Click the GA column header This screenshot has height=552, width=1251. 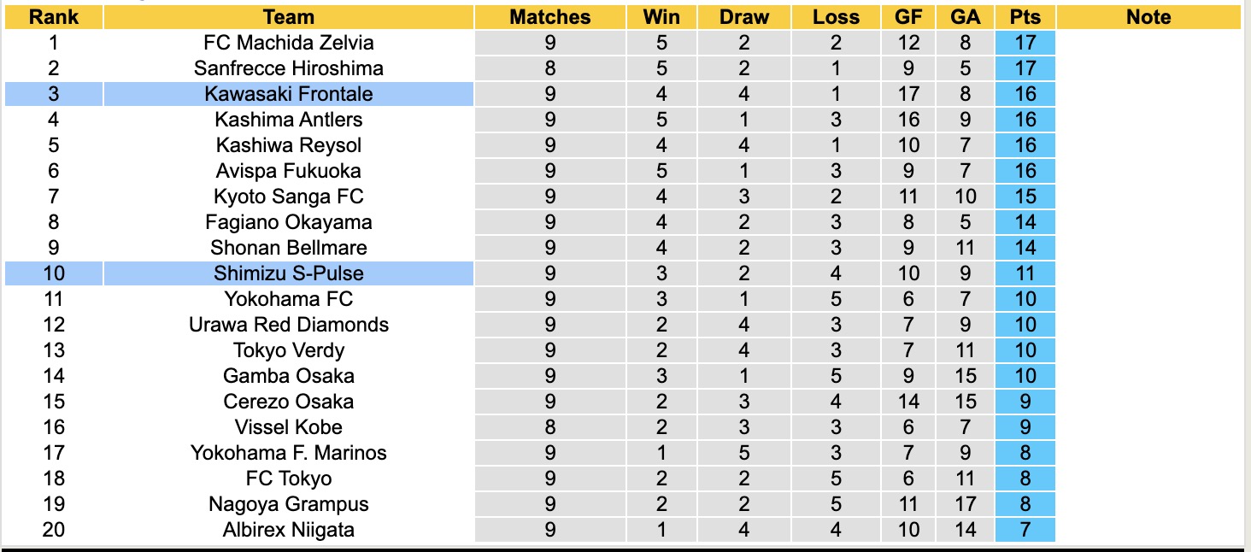[966, 17]
